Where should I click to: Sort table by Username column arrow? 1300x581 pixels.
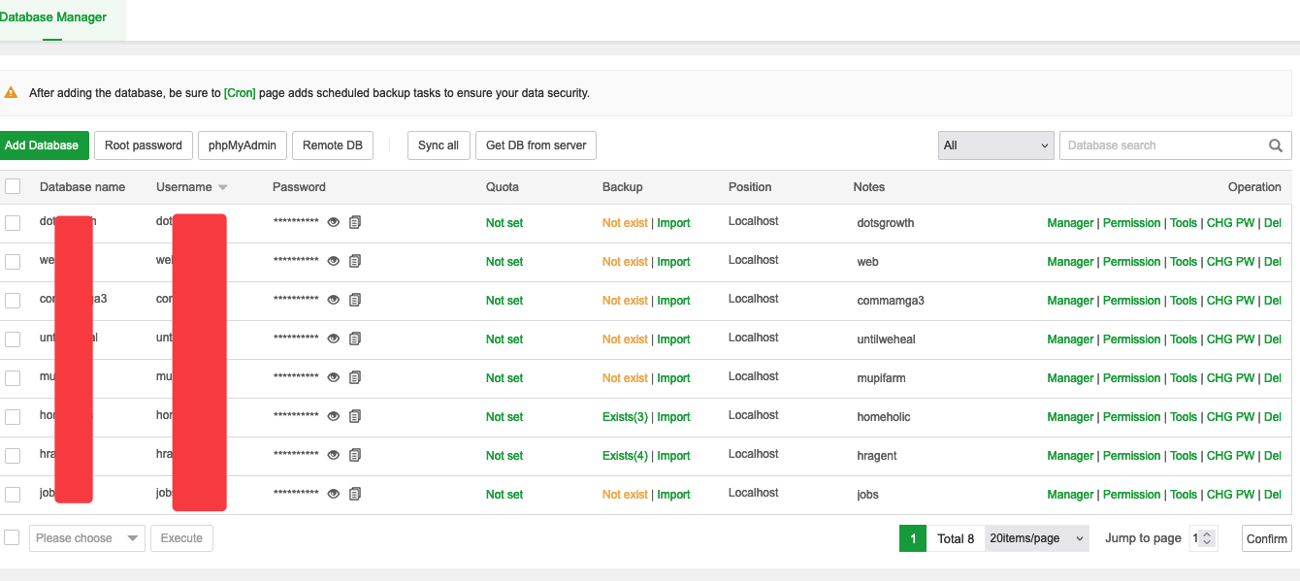pyautogui.click(x=223, y=187)
